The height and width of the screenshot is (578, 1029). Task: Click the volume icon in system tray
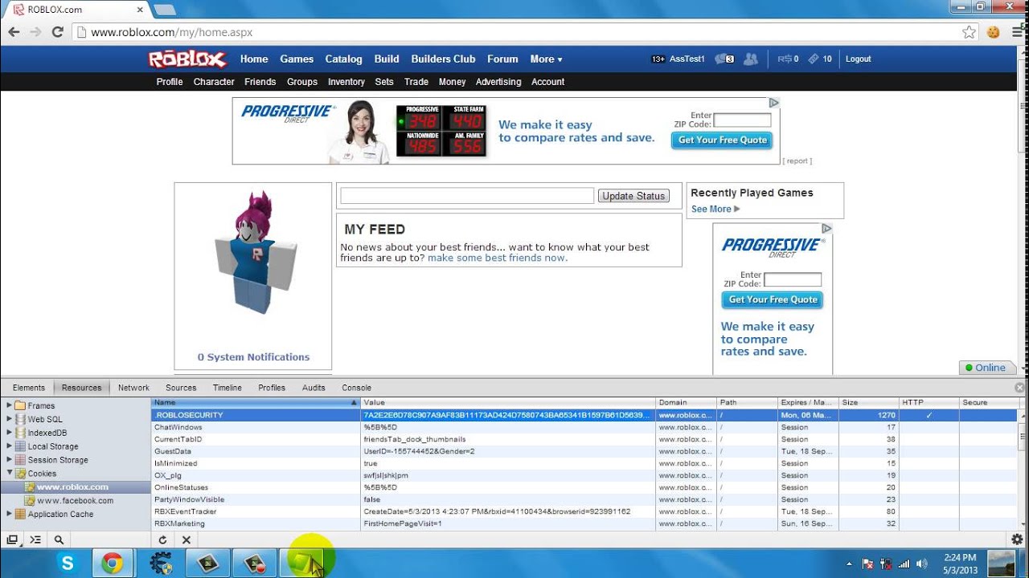pyautogui.click(x=921, y=564)
